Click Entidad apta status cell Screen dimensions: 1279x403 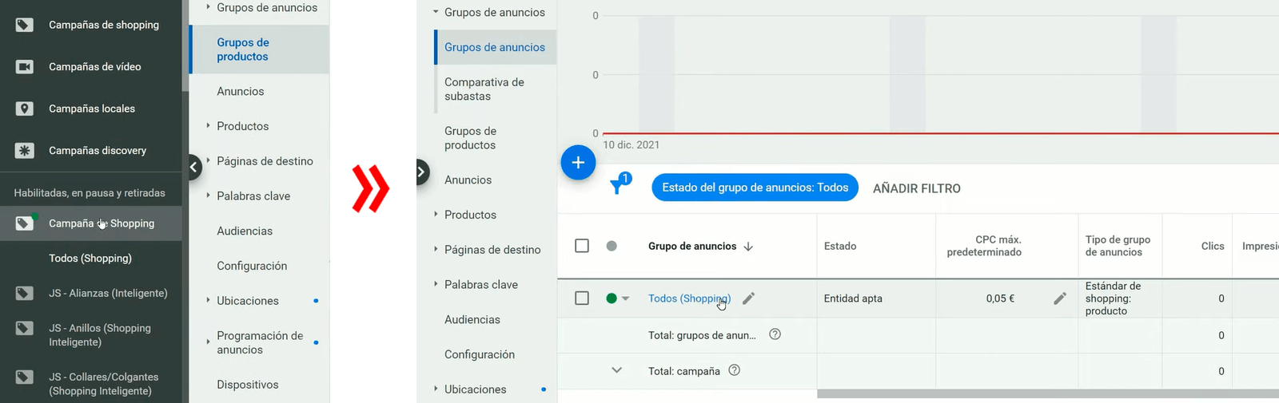click(x=853, y=298)
